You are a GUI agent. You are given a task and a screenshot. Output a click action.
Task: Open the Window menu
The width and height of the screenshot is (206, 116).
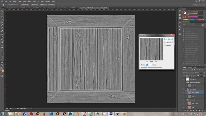coord(48,1)
